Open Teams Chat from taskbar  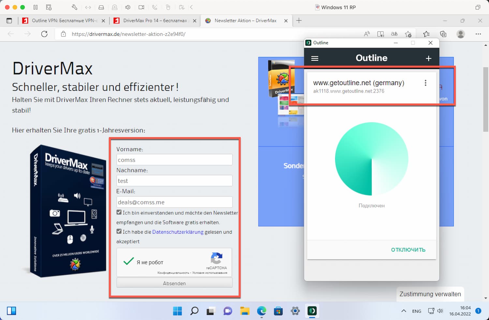pyautogui.click(x=228, y=311)
